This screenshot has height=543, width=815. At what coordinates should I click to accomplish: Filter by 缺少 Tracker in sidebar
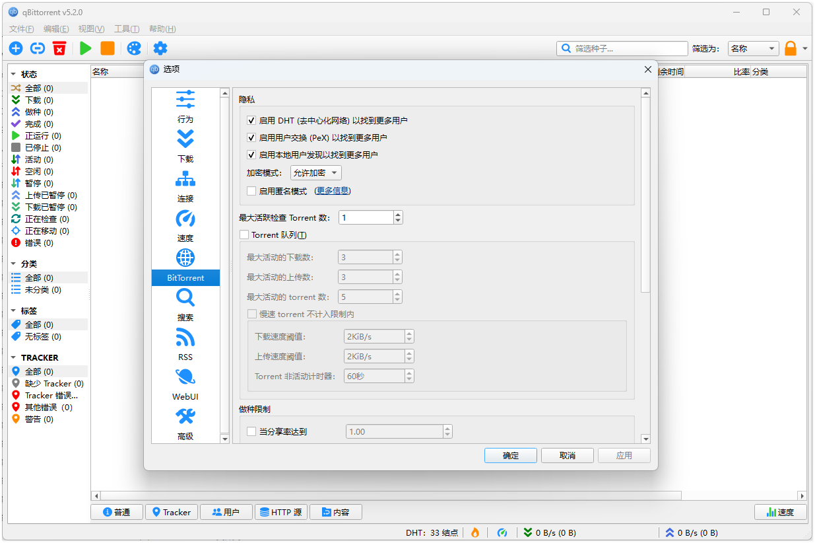(x=48, y=383)
